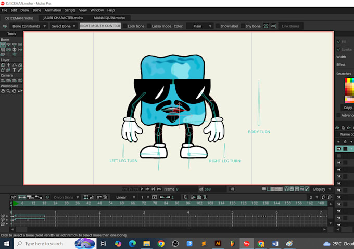Select the Rotate Workspace tool
Viewport: 354px width, 249px height.
[14, 91]
